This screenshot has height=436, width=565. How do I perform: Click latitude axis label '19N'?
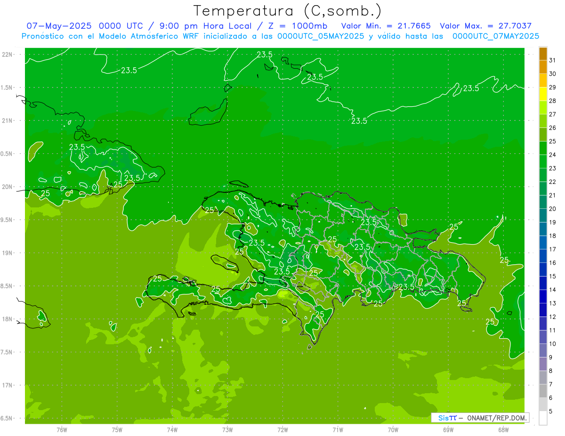[8, 253]
